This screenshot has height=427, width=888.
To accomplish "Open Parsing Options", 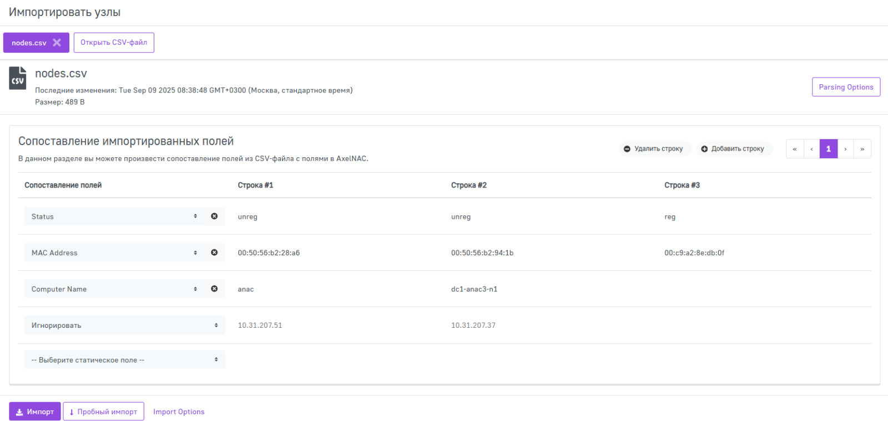I will pos(846,87).
